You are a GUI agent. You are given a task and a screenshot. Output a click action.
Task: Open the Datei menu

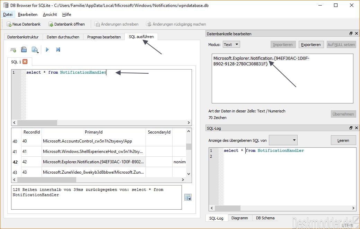tap(8, 15)
